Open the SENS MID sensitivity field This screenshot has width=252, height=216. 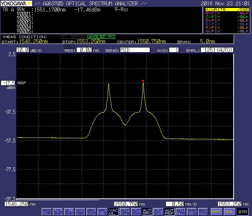(x=135, y=50)
